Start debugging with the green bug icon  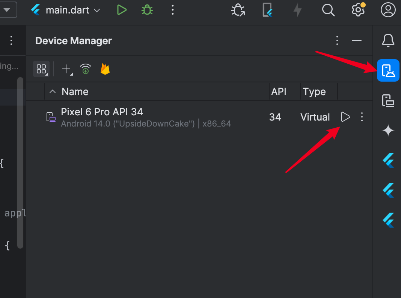point(147,10)
